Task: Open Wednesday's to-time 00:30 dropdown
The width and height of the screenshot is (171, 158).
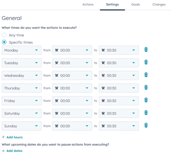Action: (119, 75)
